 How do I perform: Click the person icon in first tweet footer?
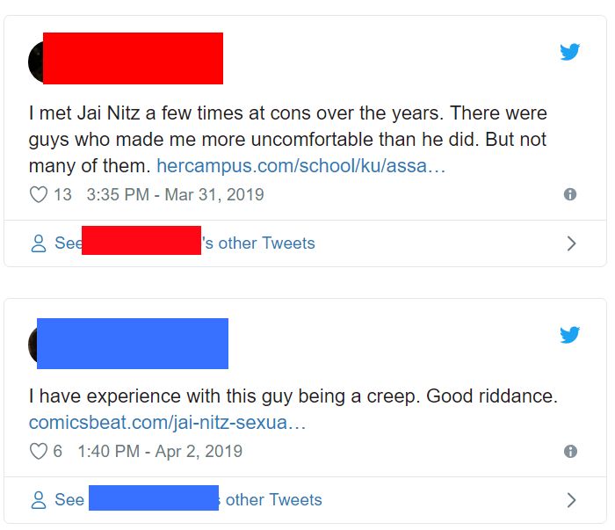[39, 243]
